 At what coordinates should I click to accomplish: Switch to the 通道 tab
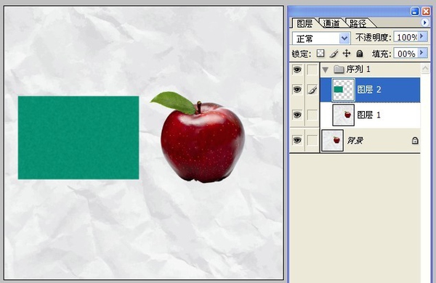(x=331, y=23)
